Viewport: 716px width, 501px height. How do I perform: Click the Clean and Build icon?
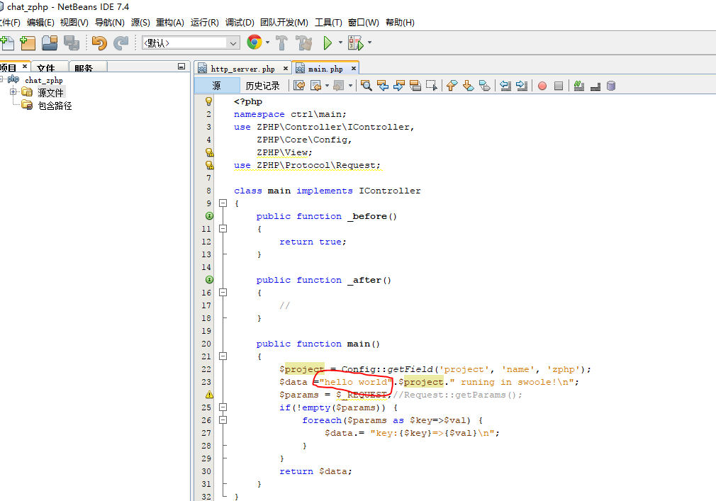tap(303, 43)
